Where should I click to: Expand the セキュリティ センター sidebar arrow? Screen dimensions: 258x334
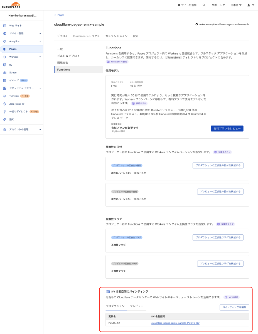(x=40, y=88)
